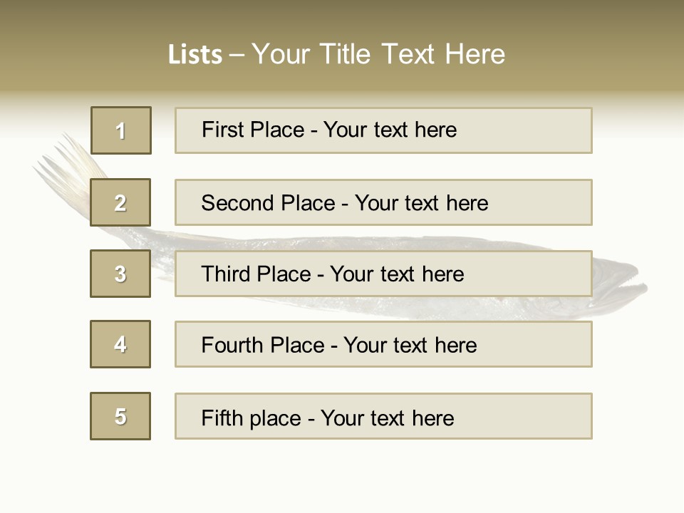Select the 'Your Title Text Here' title text
The width and height of the screenshot is (684, 513).
pos(378,54)
